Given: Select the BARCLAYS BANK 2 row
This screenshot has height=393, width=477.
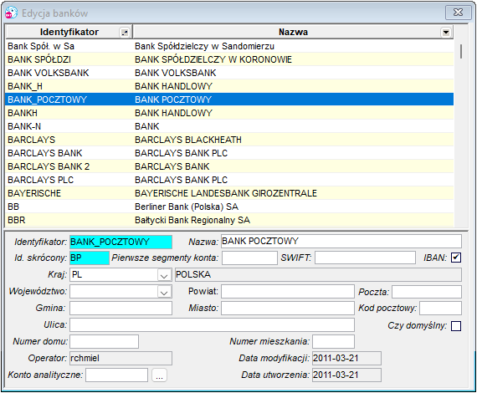Looking at the screenshot, I should pos(229,166).
